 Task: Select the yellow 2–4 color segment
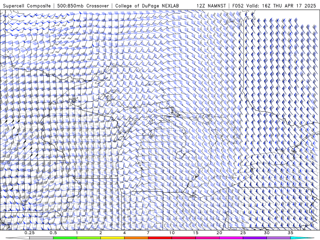coord(112,238)
